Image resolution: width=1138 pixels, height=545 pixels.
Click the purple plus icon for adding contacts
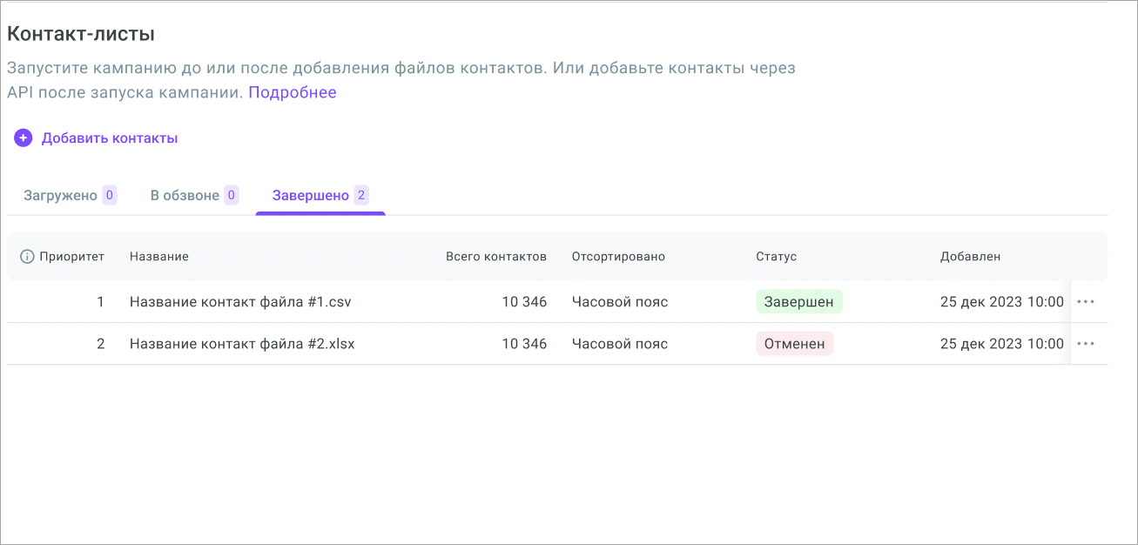click(x=23, y=138)
